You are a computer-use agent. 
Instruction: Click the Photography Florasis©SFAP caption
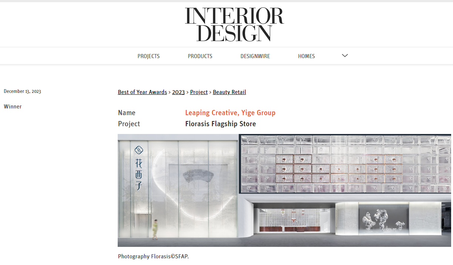(154, 256)
